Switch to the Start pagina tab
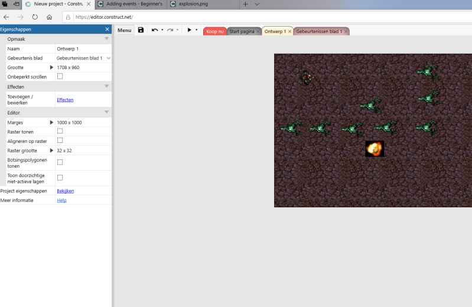 (242, 31)
